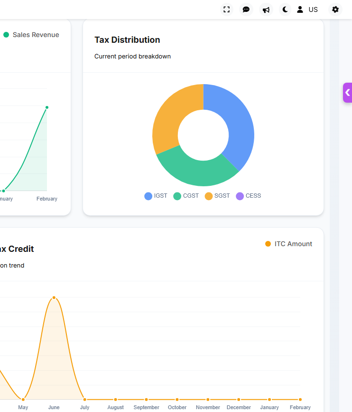Expand the purple side panel chevron
This screenshot has width=352, height=412.
pyautogui.click(x=347, y=93)
